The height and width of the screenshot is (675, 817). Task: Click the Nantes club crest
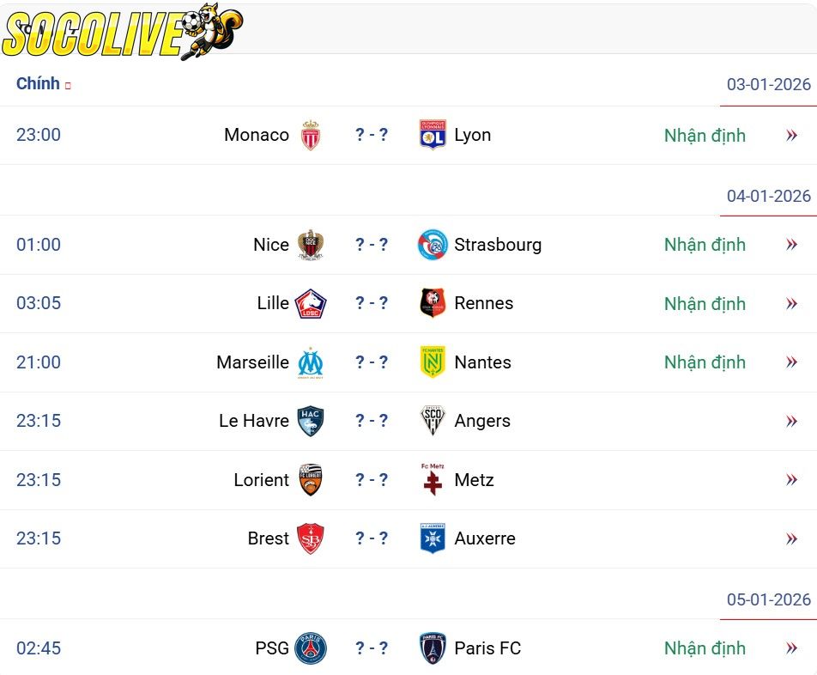point(433,362)
